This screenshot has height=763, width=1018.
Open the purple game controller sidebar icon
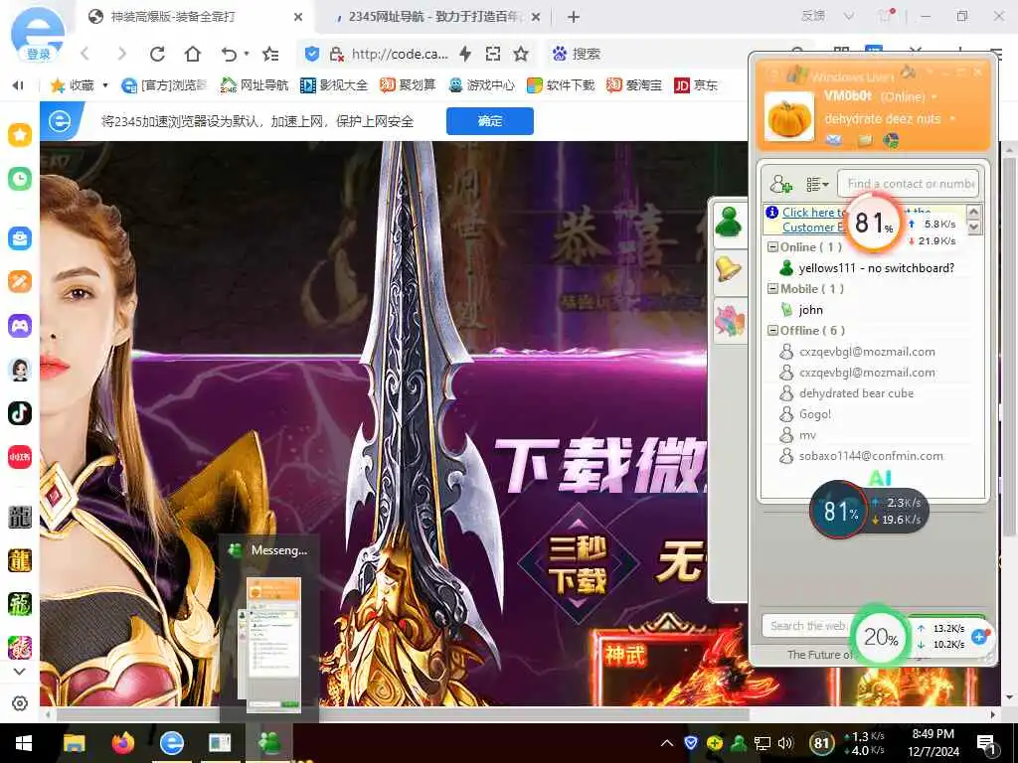click(x=20, y=325)
